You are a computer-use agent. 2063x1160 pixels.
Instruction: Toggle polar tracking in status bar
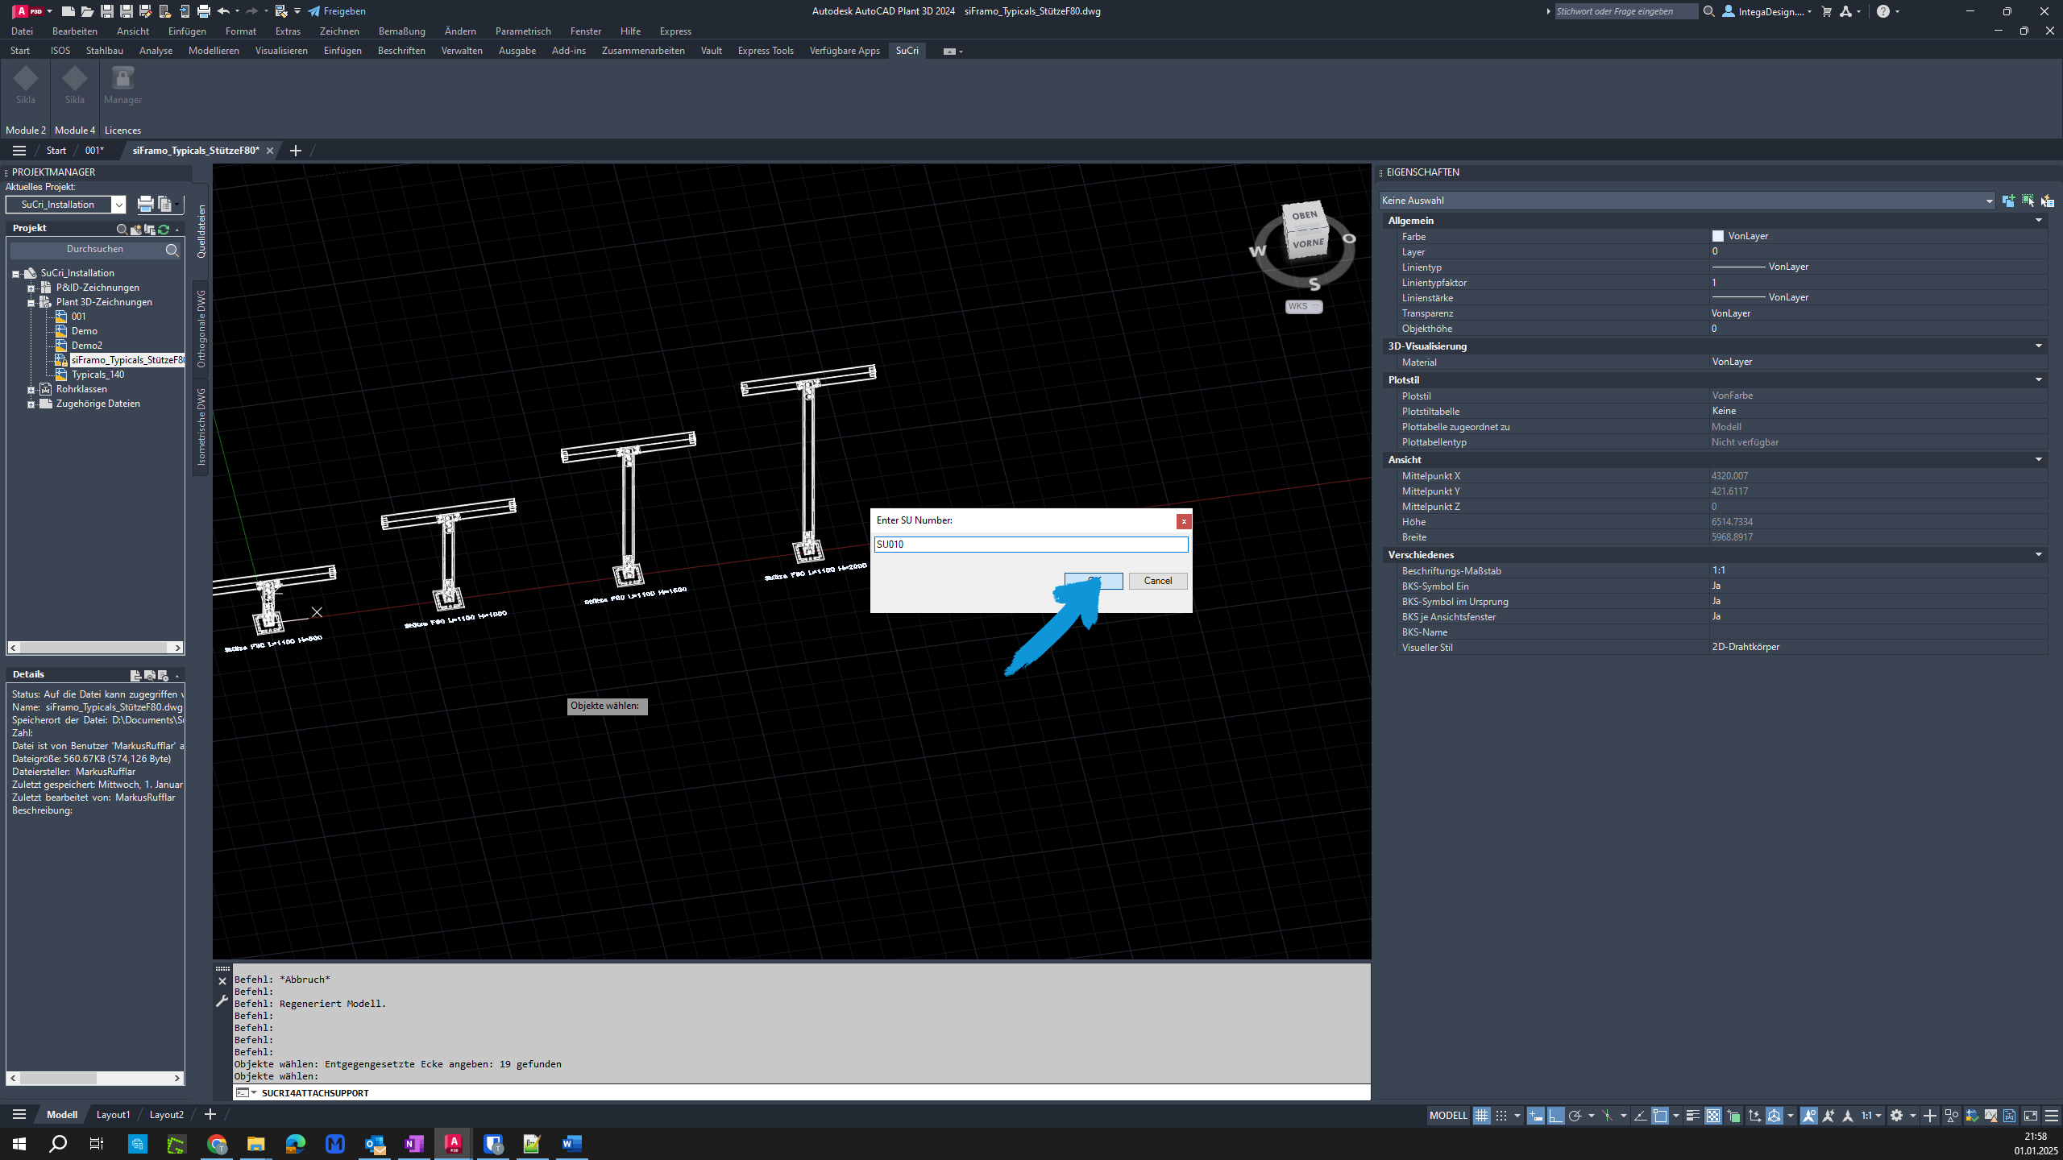1575,1116
